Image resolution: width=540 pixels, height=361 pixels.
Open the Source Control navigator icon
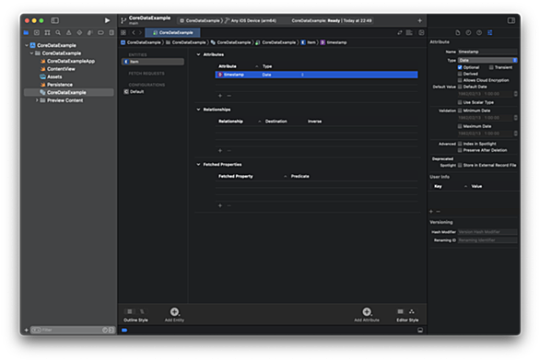[x=37, y=33]
